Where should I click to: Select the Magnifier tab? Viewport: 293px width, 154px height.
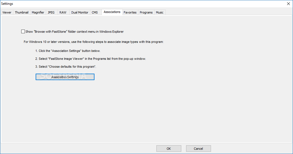[x=38, y=12]
